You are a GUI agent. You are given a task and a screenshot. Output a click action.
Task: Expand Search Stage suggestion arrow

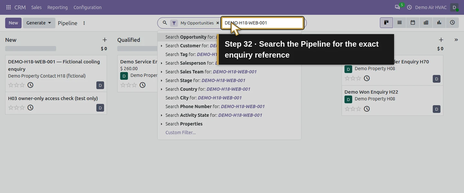(161, 80)
